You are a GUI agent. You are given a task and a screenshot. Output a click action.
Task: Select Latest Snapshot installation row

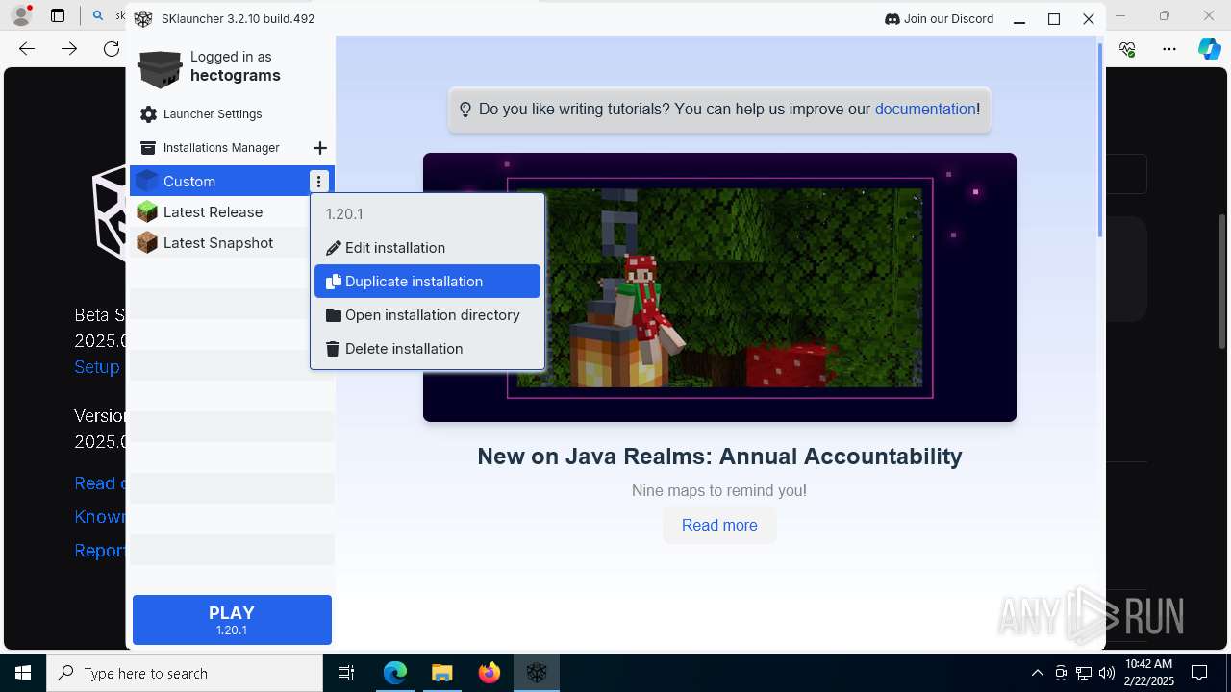coord(232,242)
